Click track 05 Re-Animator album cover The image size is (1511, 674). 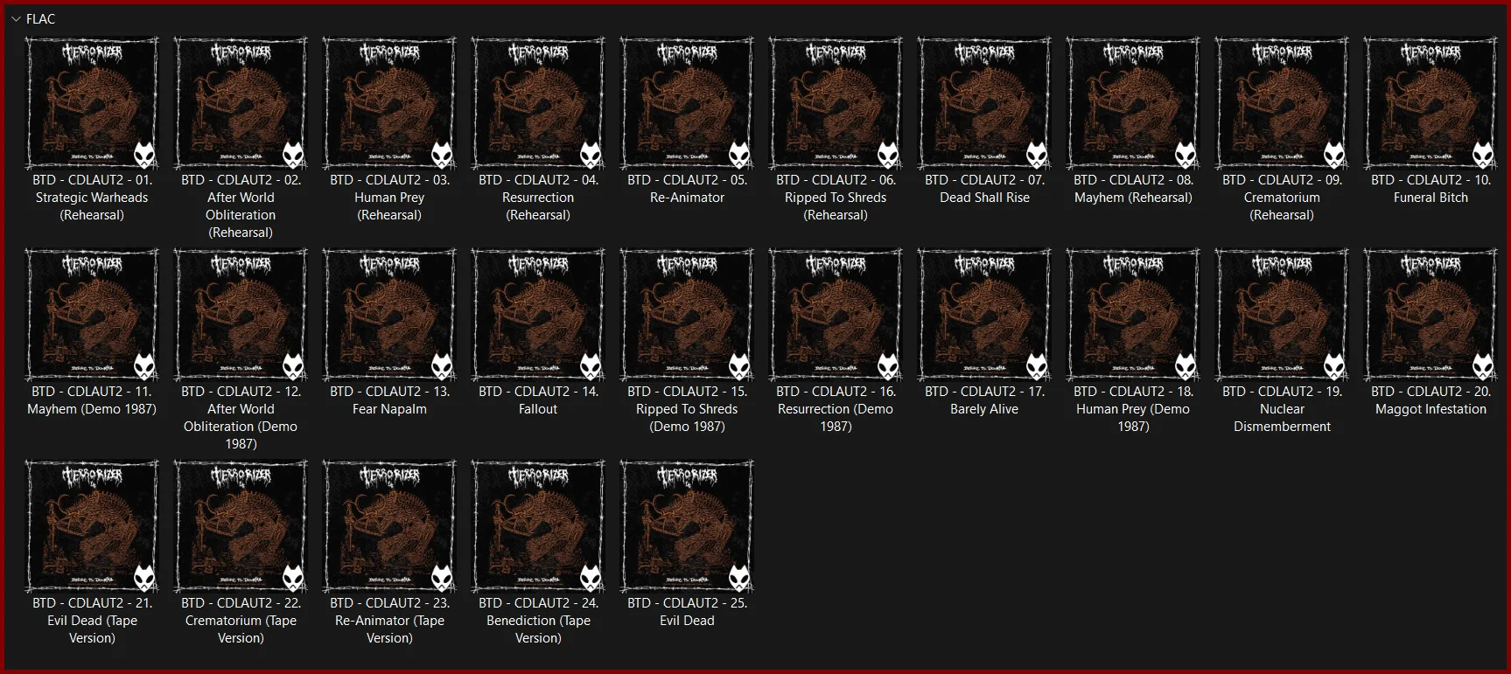point(687,103)
